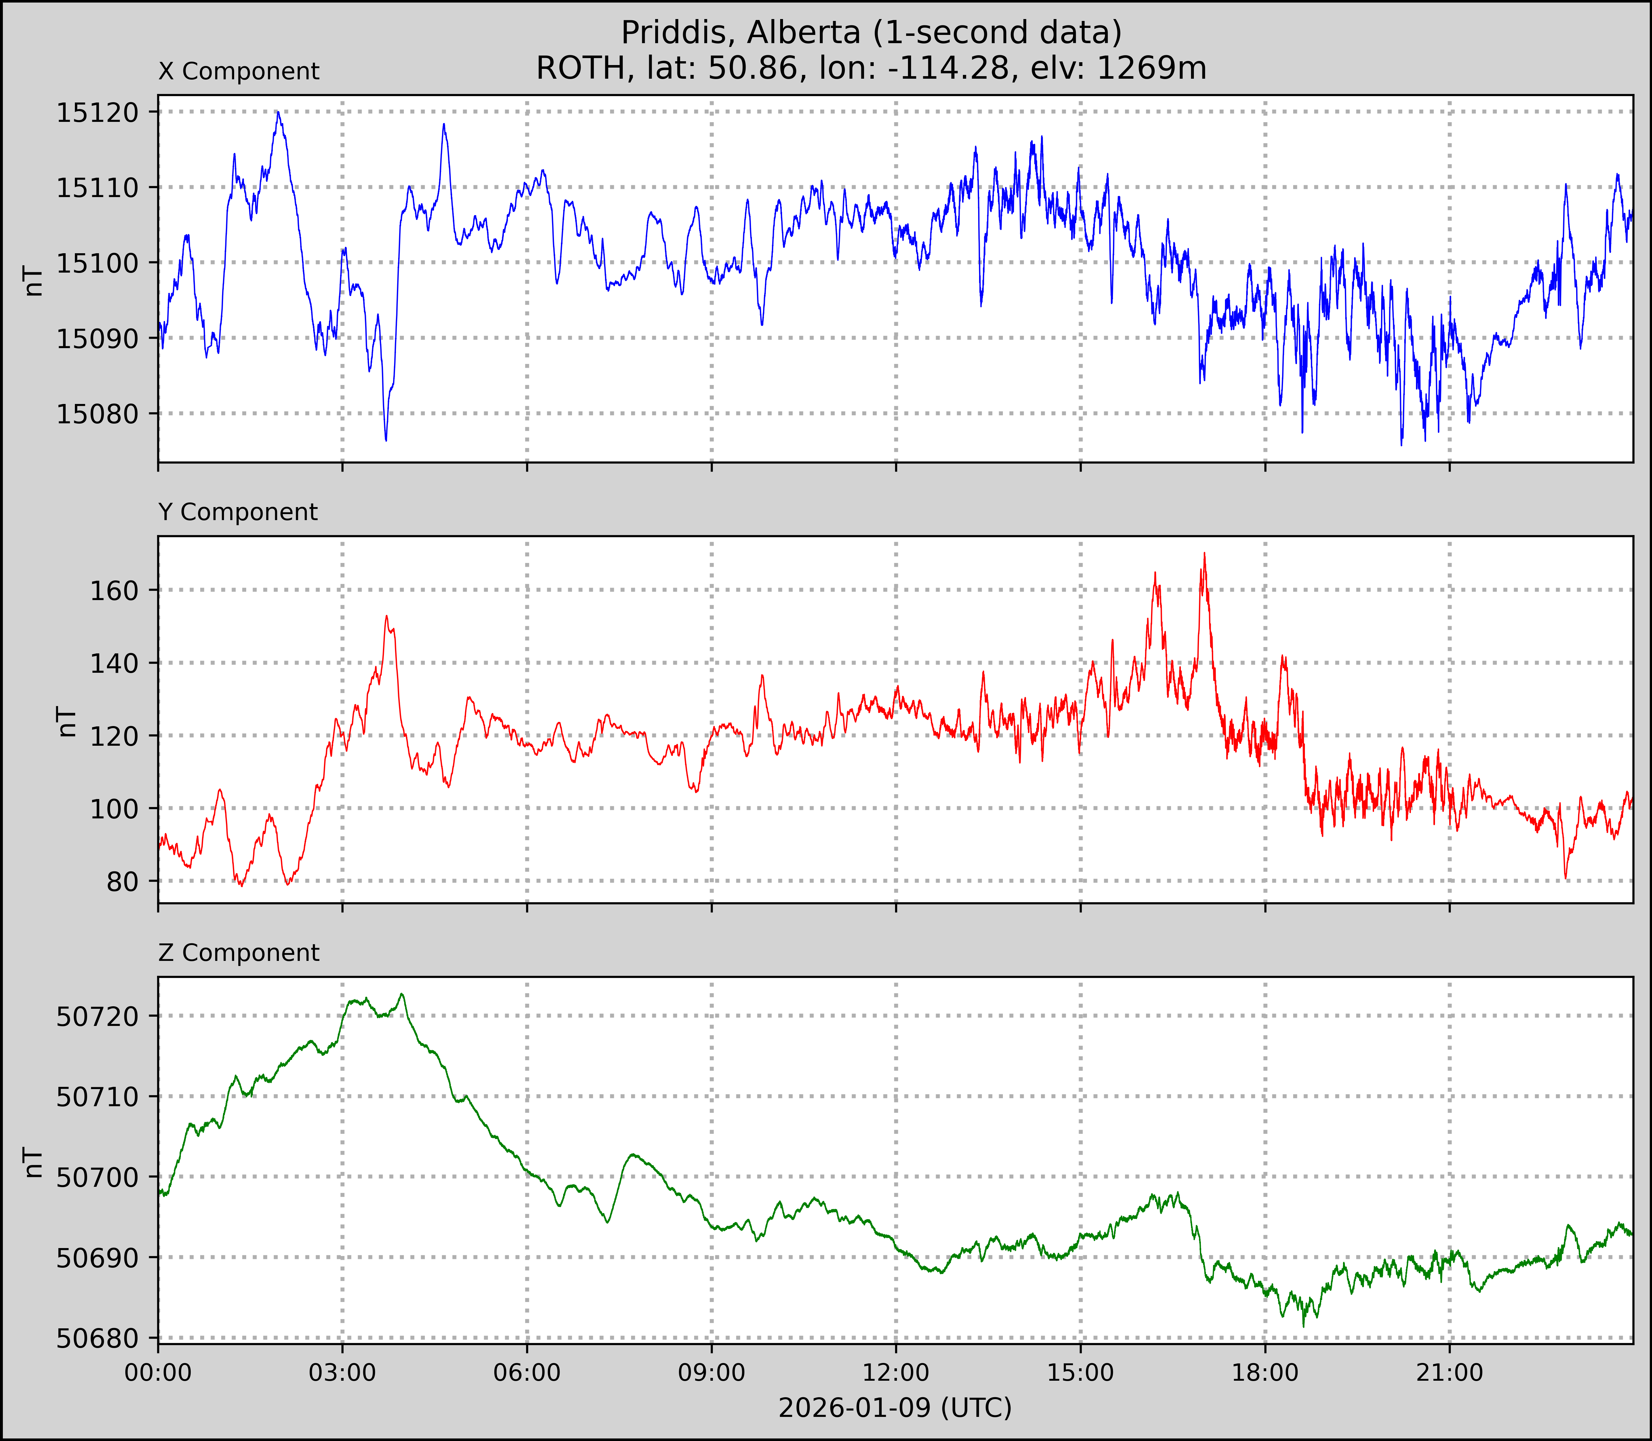Click the 03:00 time axis label

tap(342, 1373)
